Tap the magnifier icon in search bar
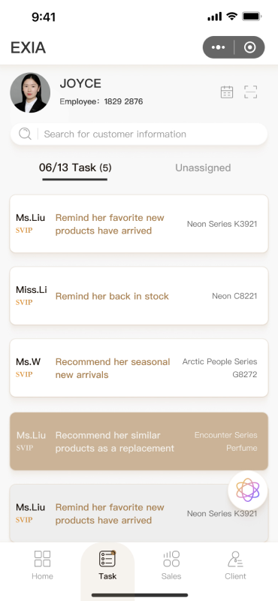The image size is (278, 601). [25, 134]
